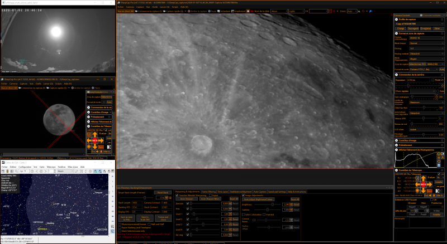Click the Empilement live stack toolbar button
The height and width of the screenshot is (244, 447).
coord(238,11)
